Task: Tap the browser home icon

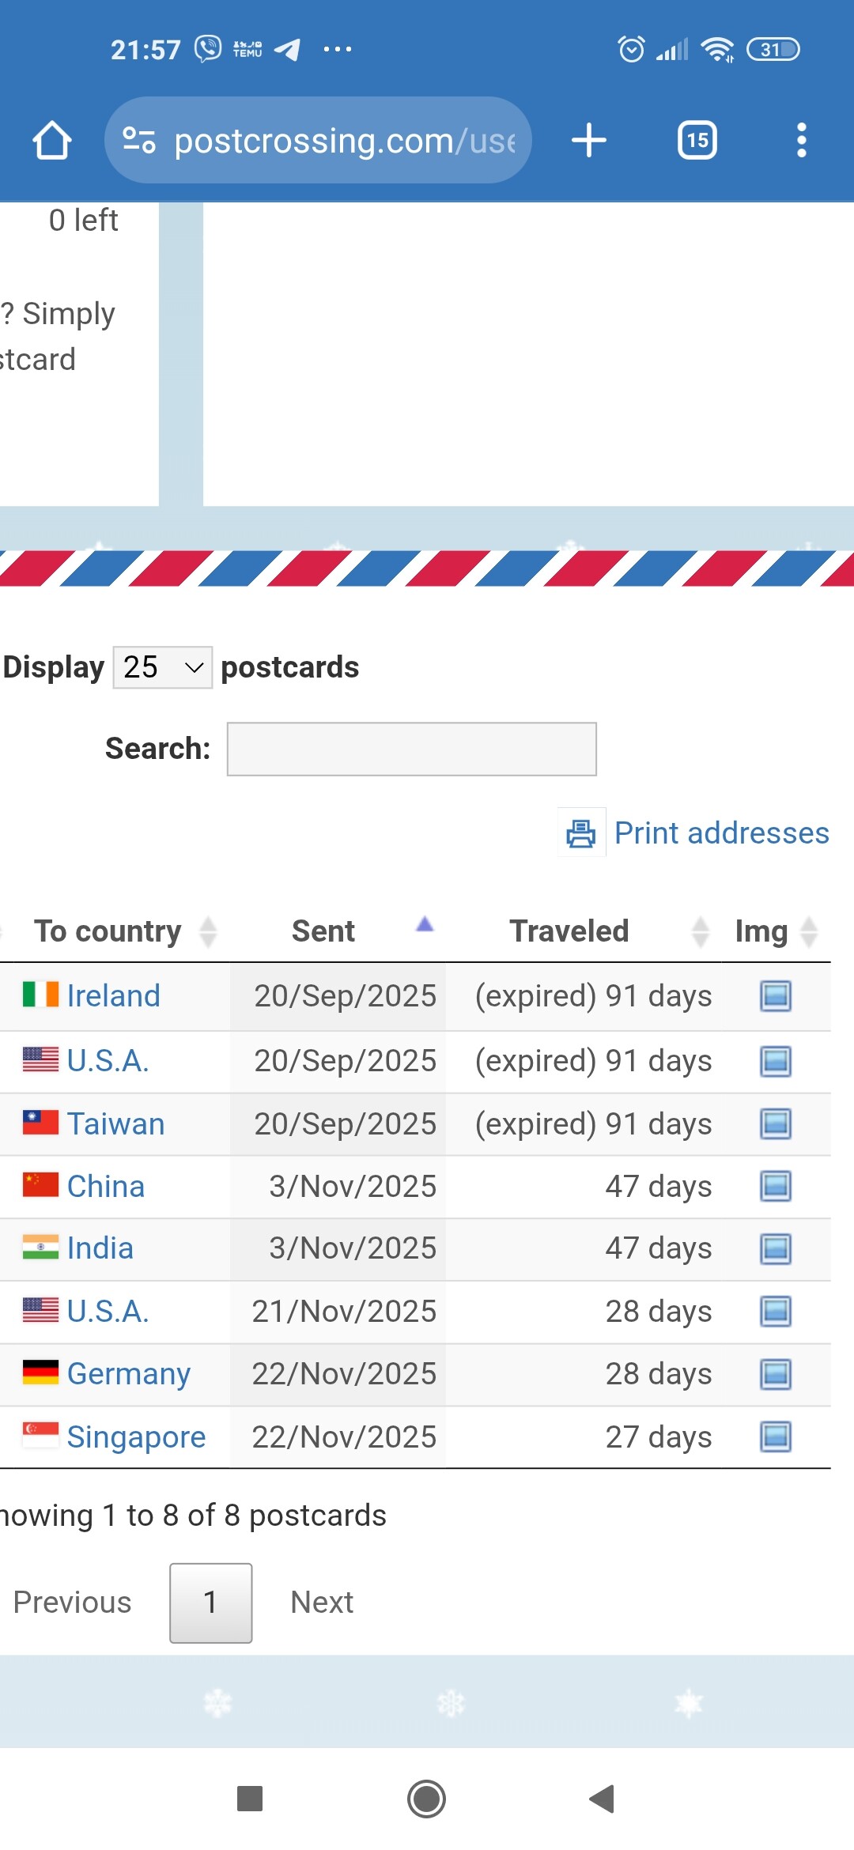Action: point(52,141)
